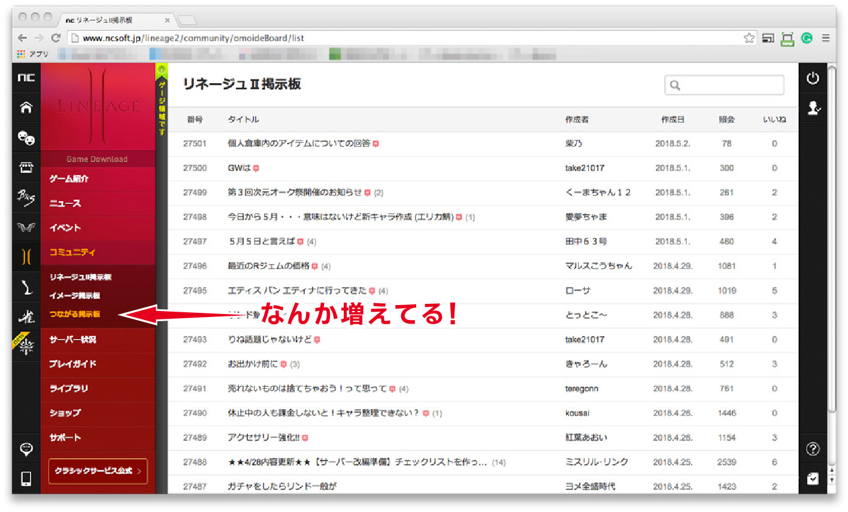This screenshot has height=512, width=848.
Task: Reload the page
Action: (56, 38)
